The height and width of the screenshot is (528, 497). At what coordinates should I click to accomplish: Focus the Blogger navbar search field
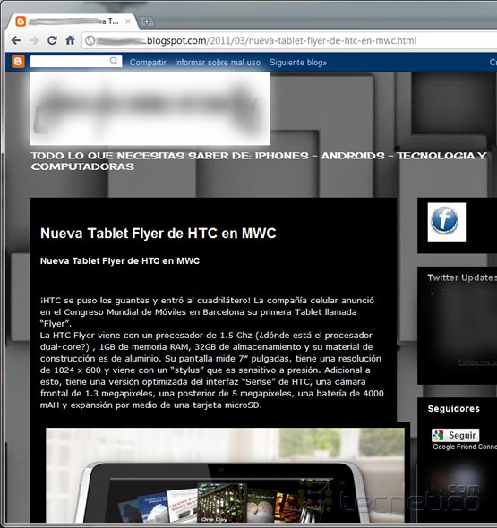click(76, 61)
